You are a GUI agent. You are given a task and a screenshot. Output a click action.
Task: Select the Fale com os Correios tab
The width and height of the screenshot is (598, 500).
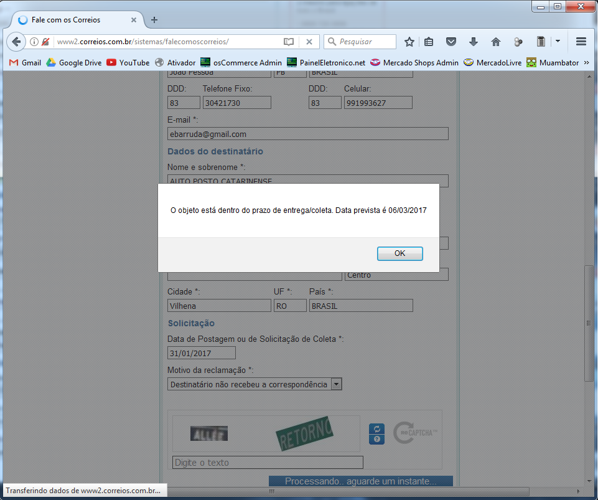coord(77,20)
